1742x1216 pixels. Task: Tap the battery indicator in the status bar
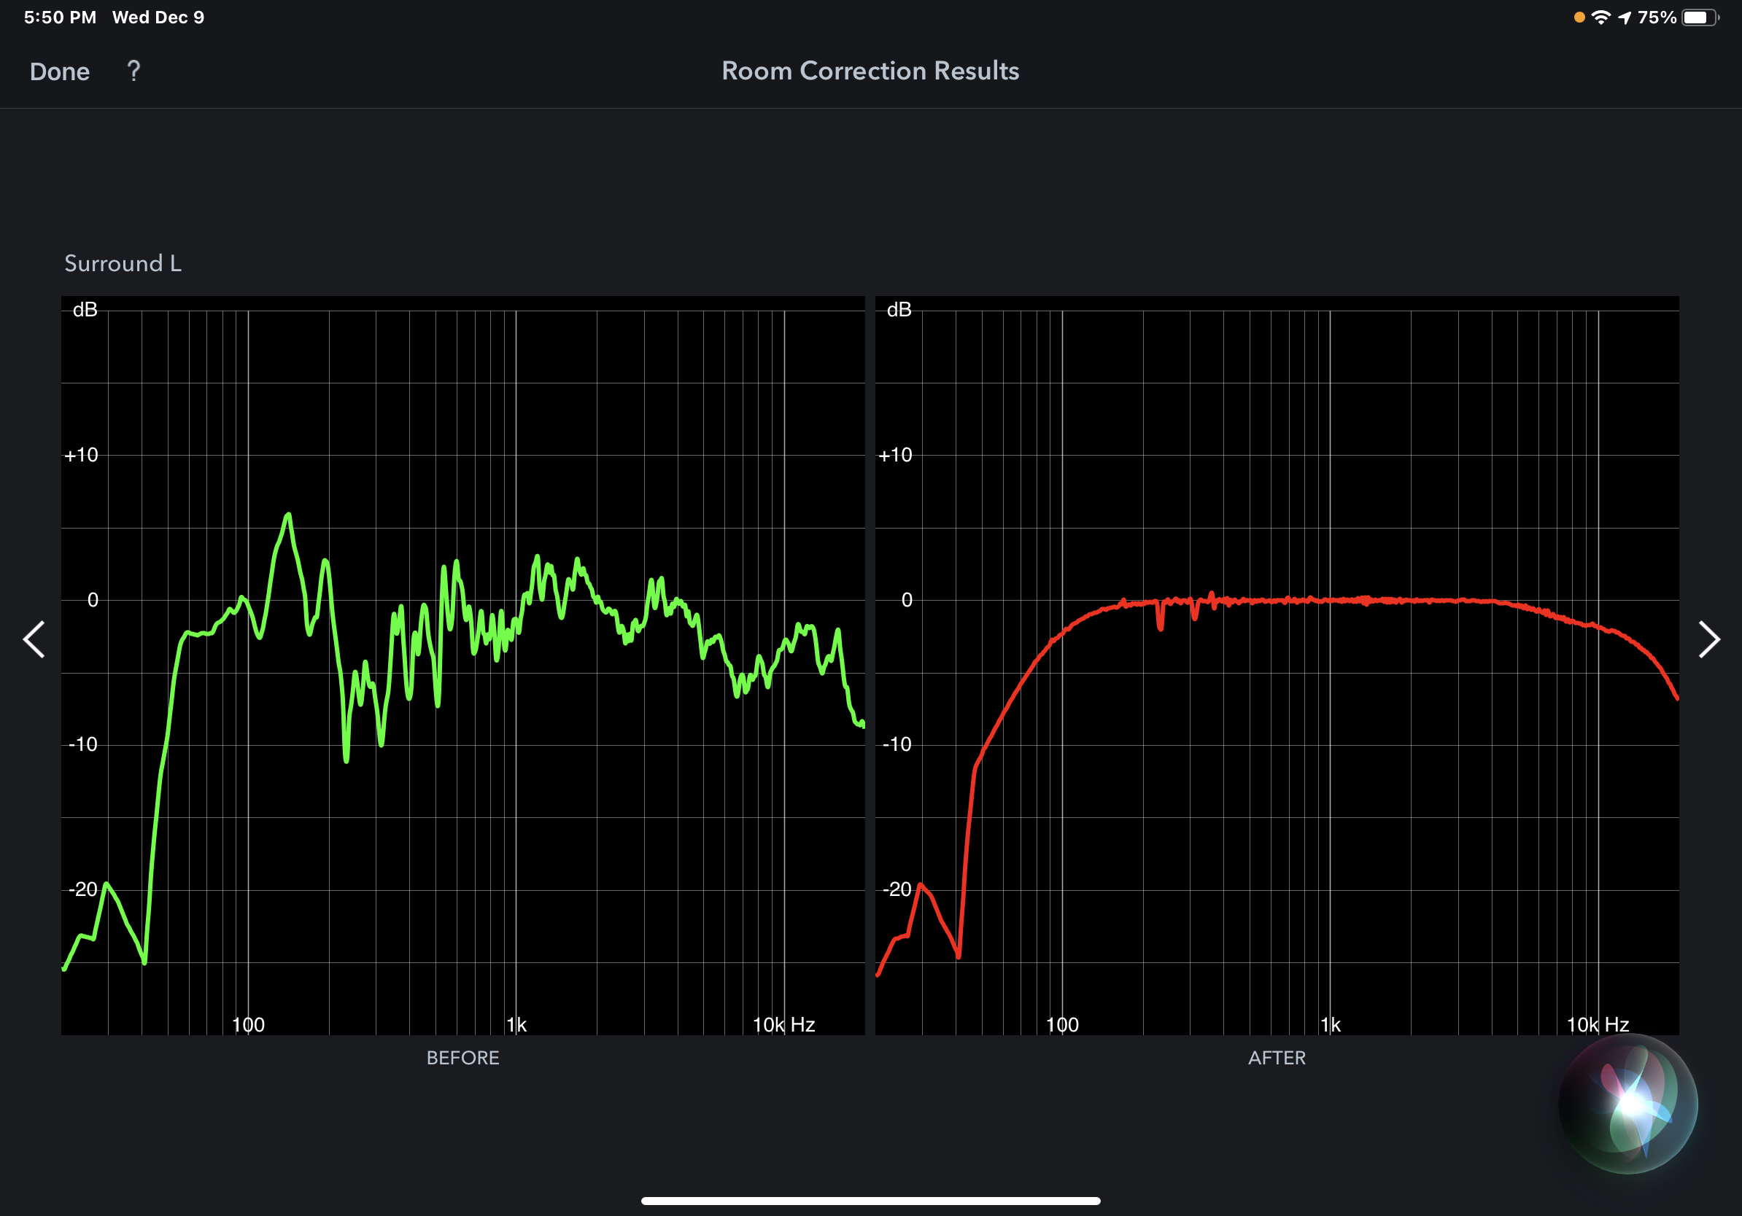[1700, 17]
